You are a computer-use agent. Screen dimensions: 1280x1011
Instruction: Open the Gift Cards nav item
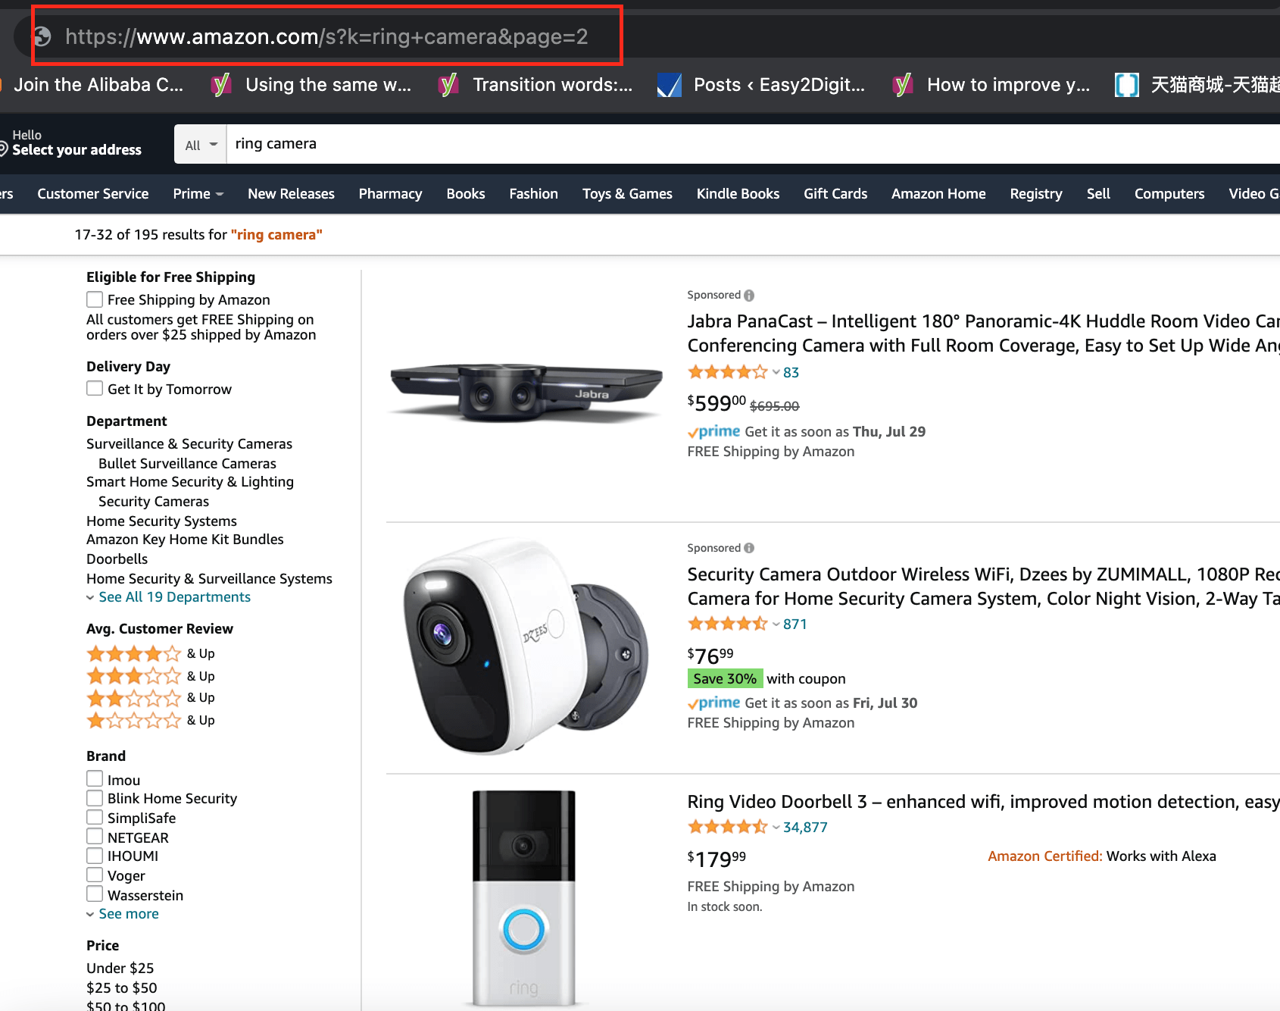tap(835, 194)
